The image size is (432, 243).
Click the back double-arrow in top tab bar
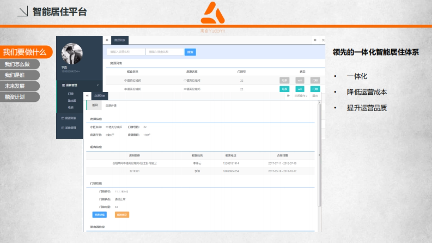pyautogui.click(x=107, y=40)
